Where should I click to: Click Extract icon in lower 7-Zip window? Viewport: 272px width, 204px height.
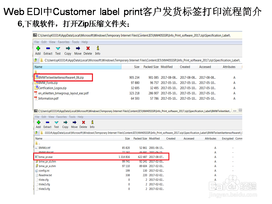48,122
